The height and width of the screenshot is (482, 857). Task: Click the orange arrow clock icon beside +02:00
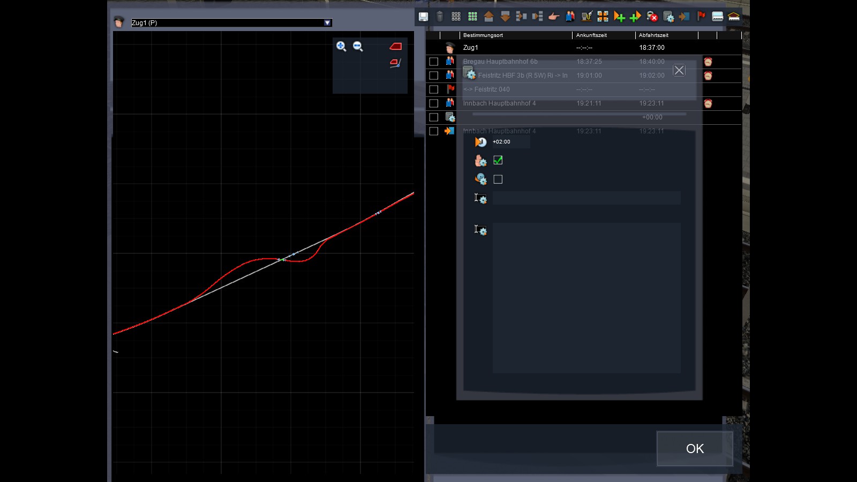click(x=480, y=142)
